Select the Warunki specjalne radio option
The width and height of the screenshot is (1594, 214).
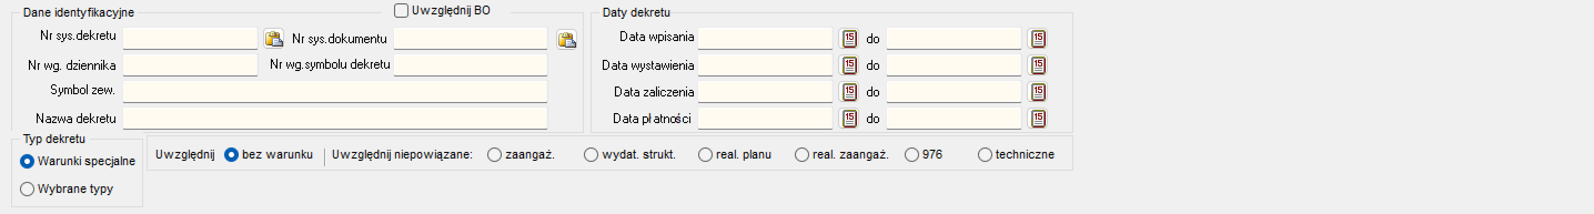point(27,161)
